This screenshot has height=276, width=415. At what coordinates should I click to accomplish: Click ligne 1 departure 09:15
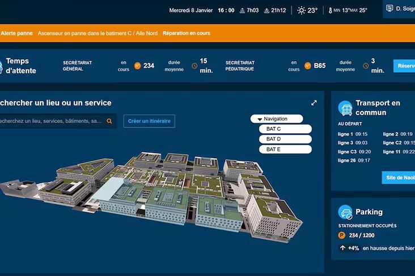[353, 134]
